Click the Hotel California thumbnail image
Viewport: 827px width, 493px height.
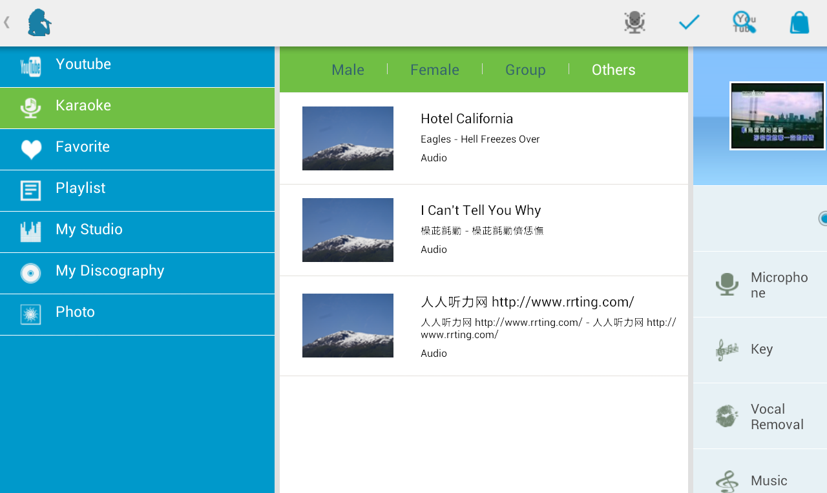pos(348,138)
